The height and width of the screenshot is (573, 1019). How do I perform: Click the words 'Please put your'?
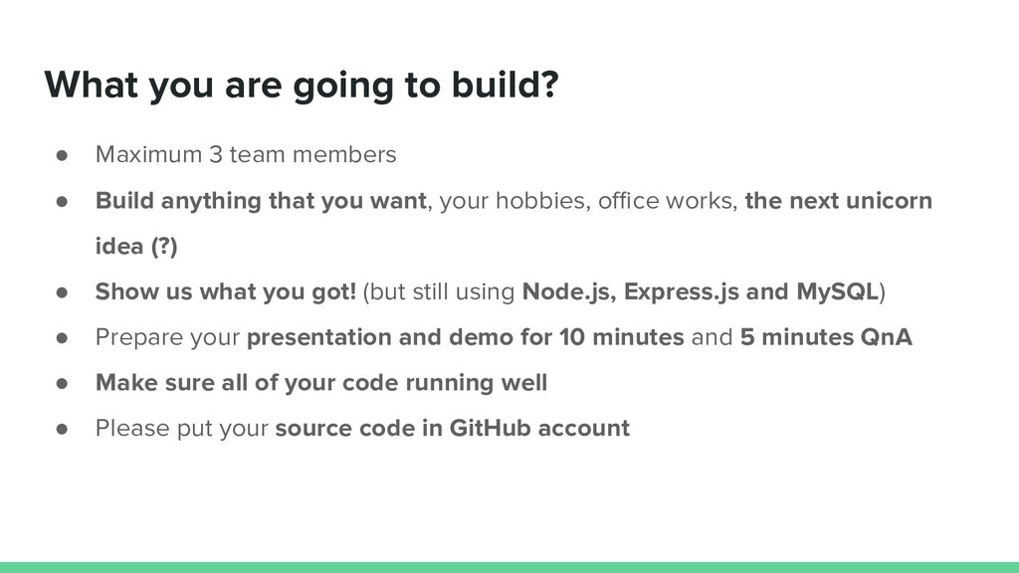[182, 428]
